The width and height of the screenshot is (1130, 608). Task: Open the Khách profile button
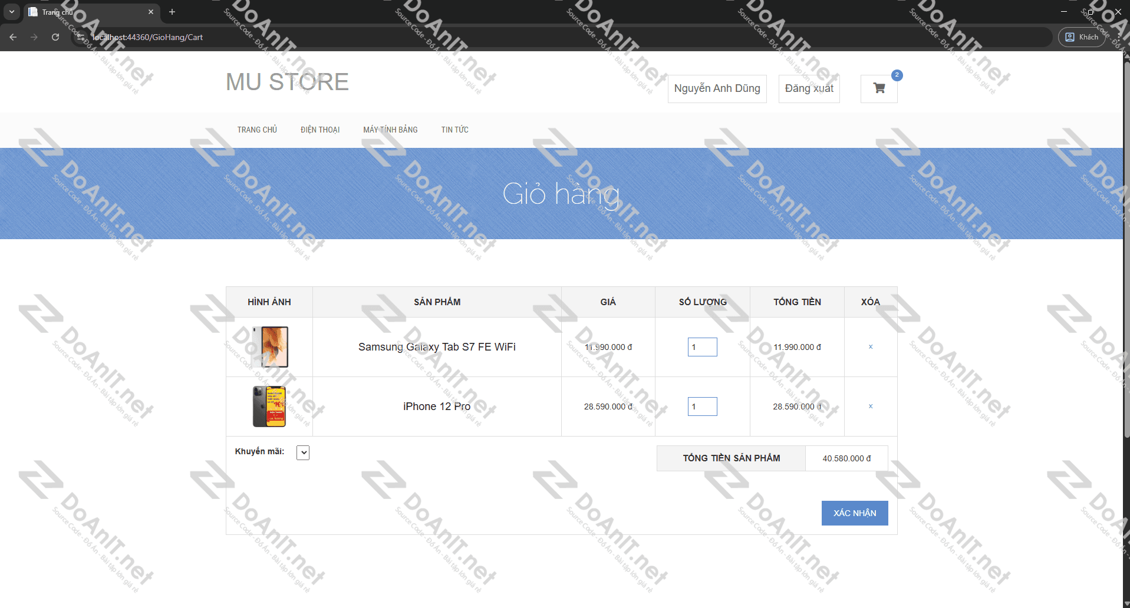coord(1082,37)
